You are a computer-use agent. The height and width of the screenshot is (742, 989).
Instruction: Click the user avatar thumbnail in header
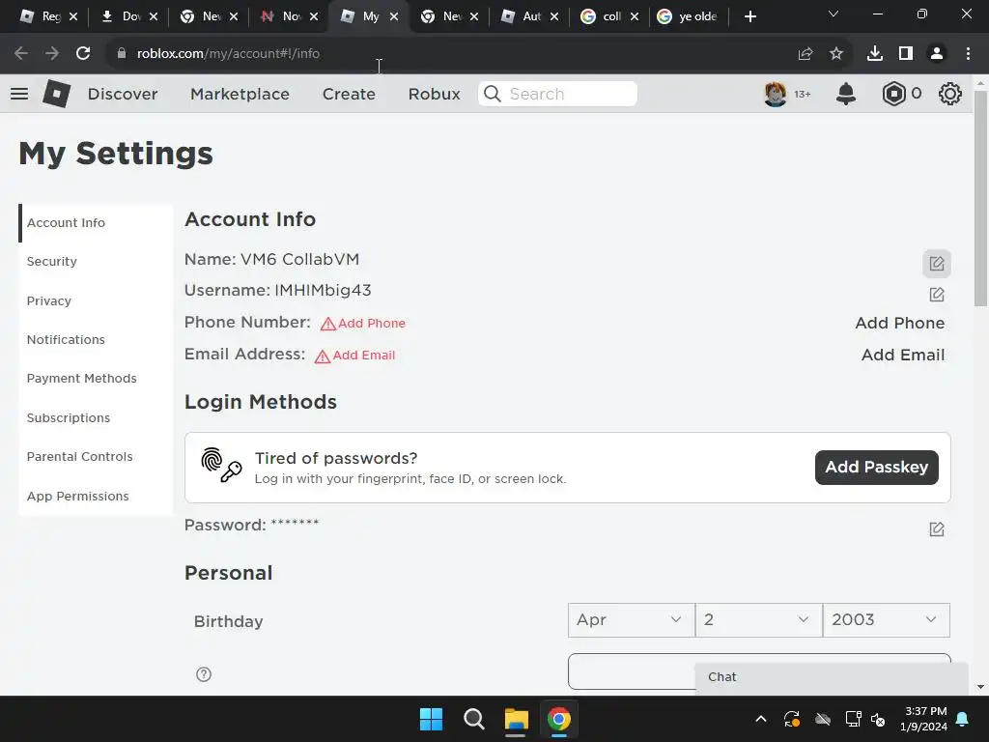pos(776,94)
